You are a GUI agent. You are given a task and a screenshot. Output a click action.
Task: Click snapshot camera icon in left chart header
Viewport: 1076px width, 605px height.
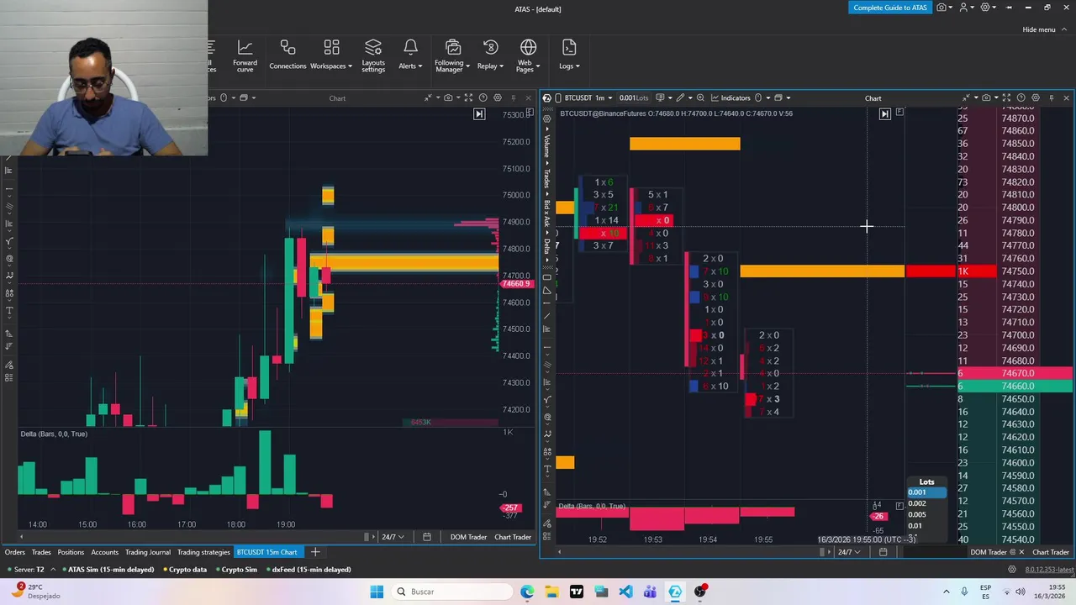click(x=448, y=97)
